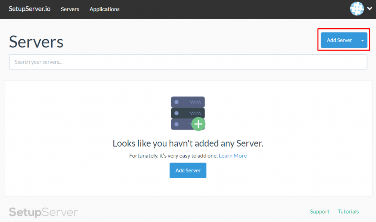Click the search your servers input field
The image size is (376, 222).
188,62
